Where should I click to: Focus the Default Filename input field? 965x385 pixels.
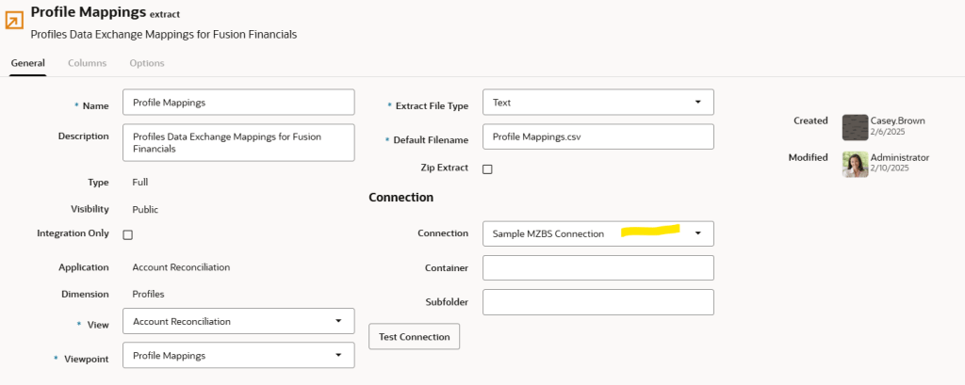pyautogui.click(x=597, y=136)
